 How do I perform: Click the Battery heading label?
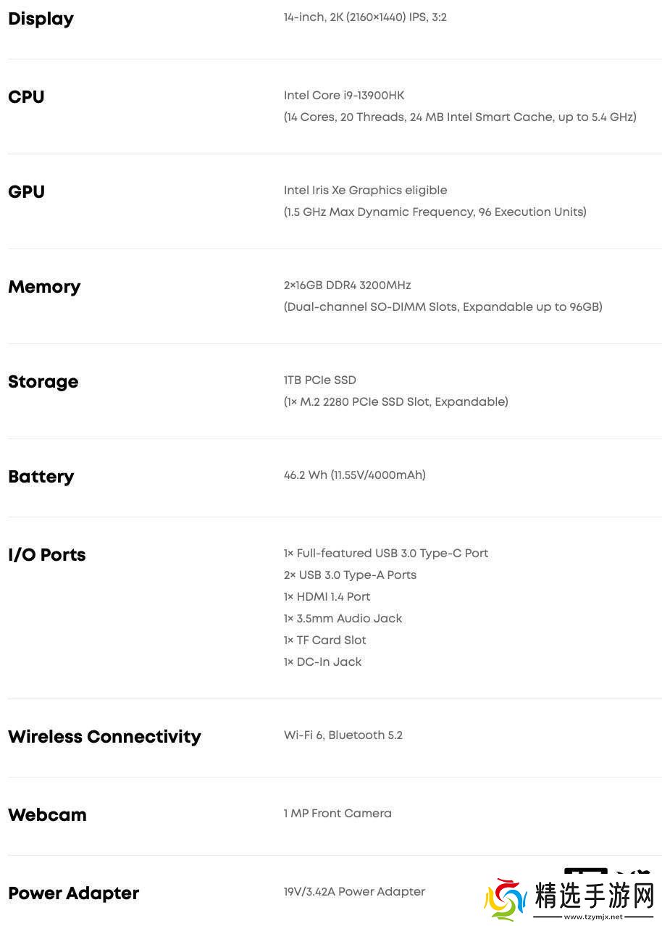(x=41, y=477)
